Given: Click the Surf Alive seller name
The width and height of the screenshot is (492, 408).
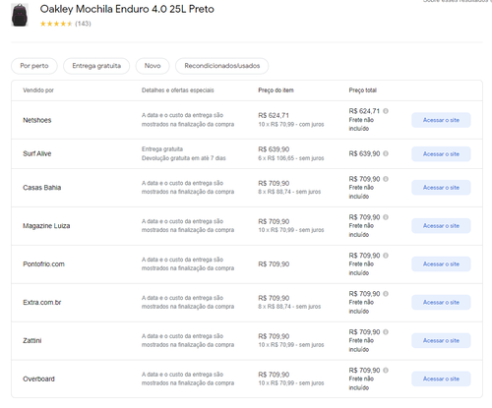Looking at the screenshot, I should [37, 153].
